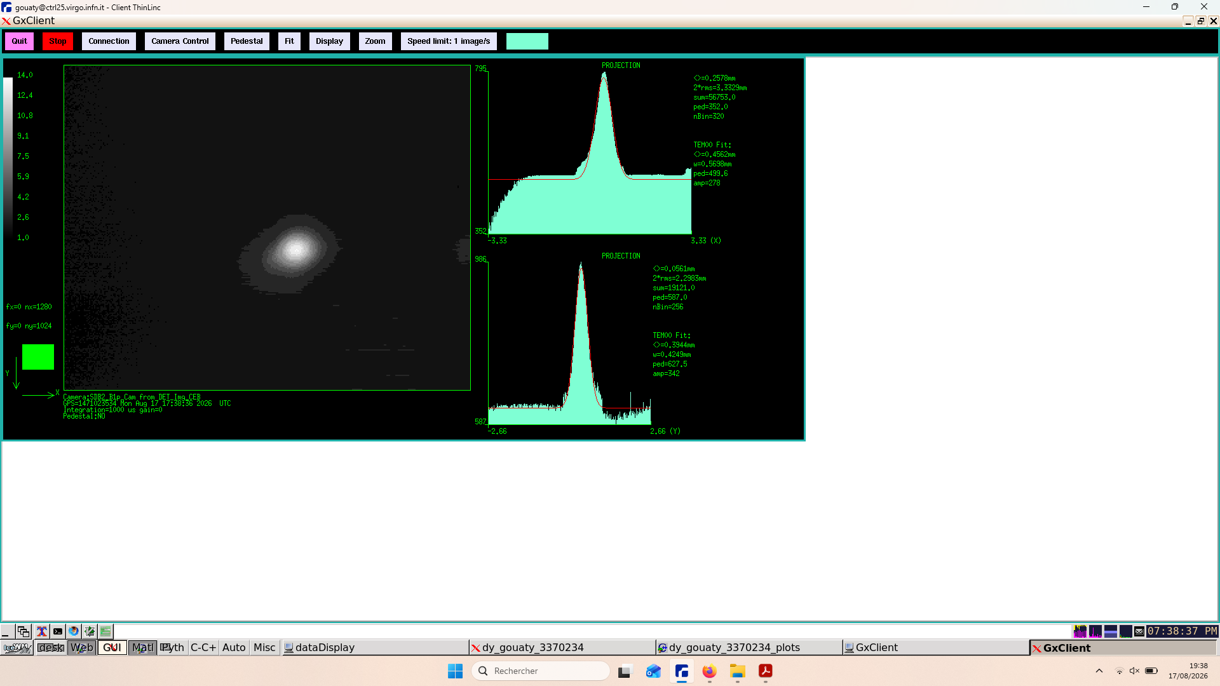Click the muted volume tray icon
Image resolution: width=1220 pixels, height=686 pixels.
pos(1135,671)
